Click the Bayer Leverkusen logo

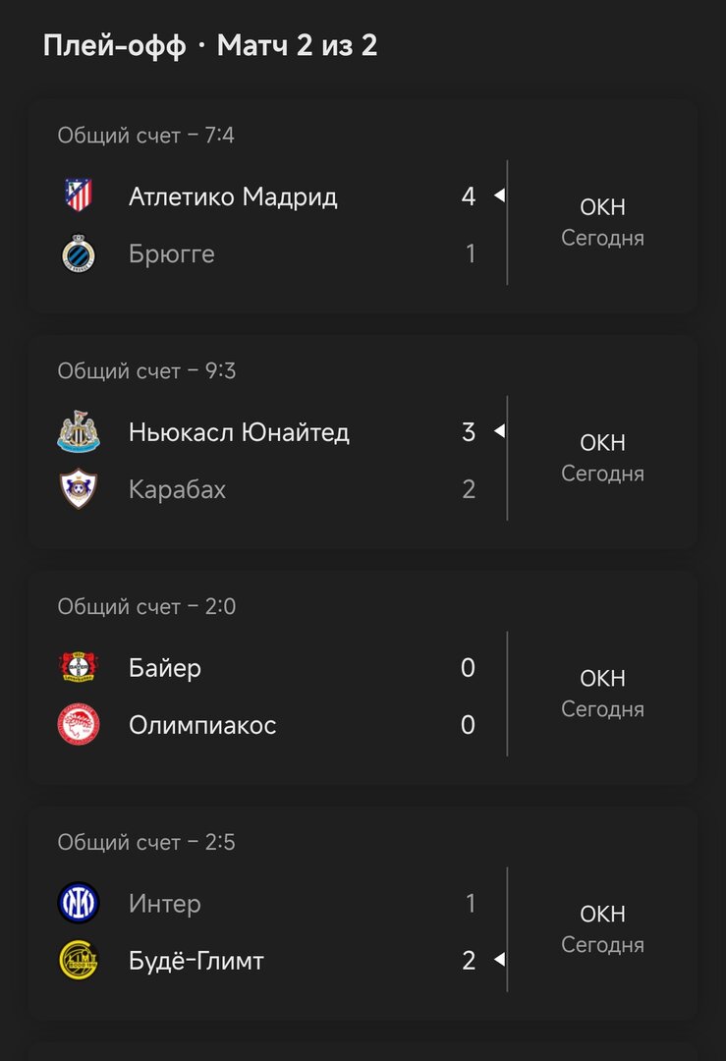coord(79,668)
